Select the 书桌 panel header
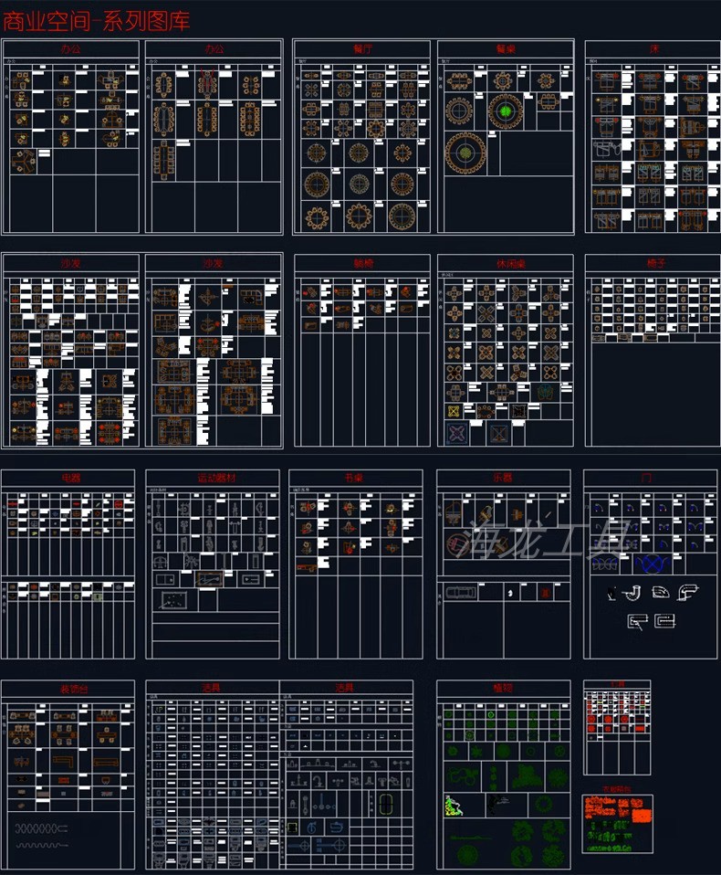Image resolution: width=721 pixels, height=875 pixels. 355,478
